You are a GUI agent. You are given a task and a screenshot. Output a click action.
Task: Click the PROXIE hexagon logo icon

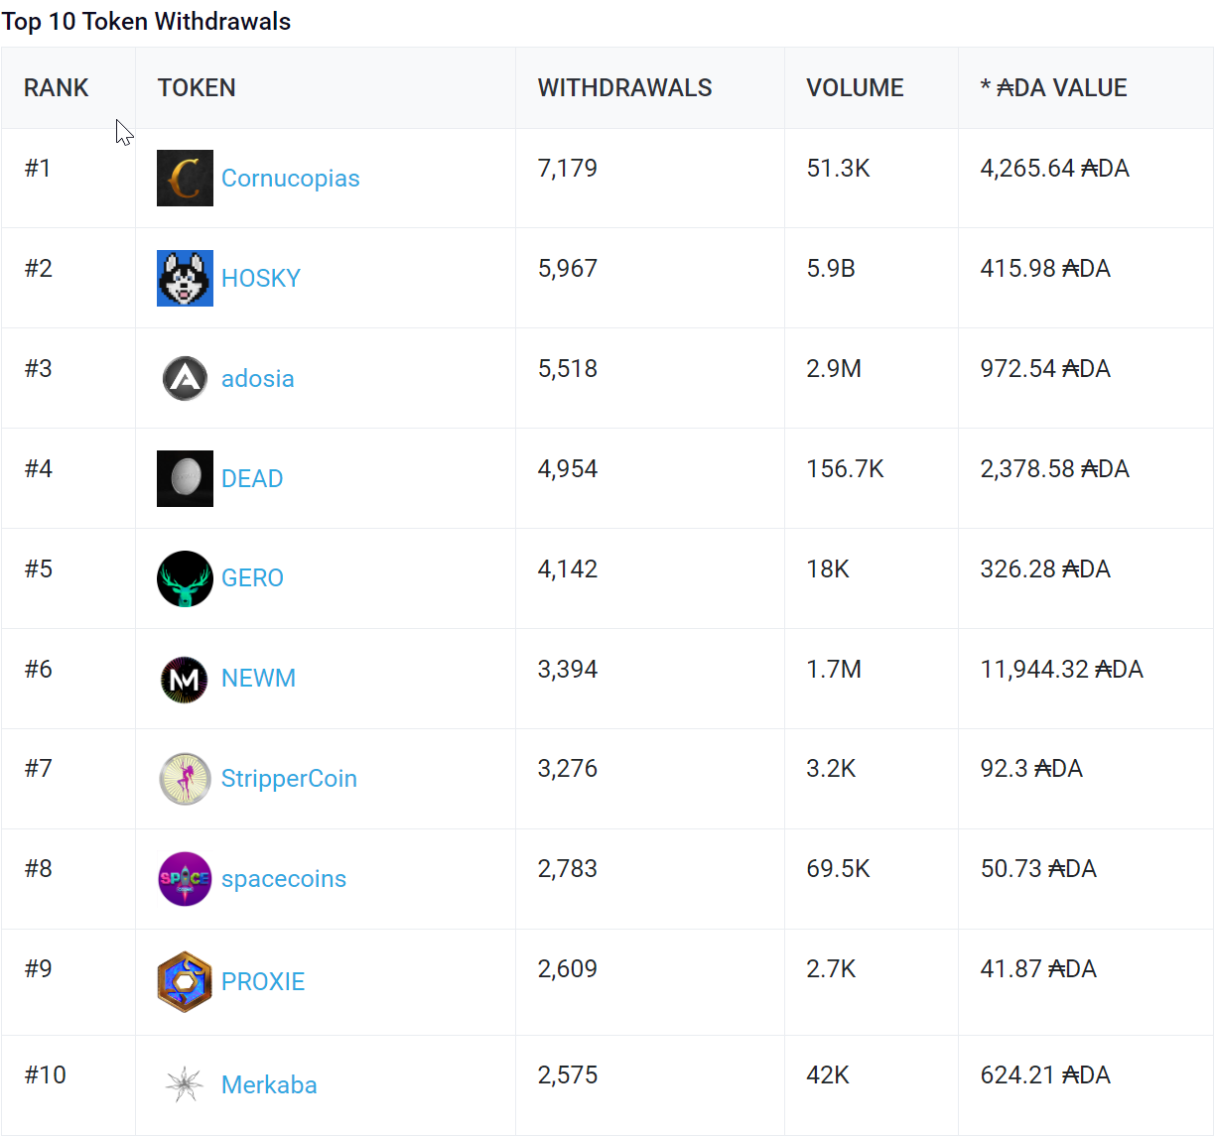coord(185,981)
